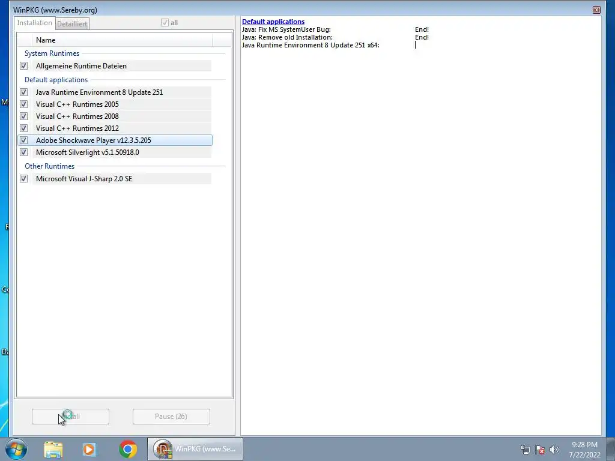Open Google Chrome from the taskbar

(x=128, y=449)
